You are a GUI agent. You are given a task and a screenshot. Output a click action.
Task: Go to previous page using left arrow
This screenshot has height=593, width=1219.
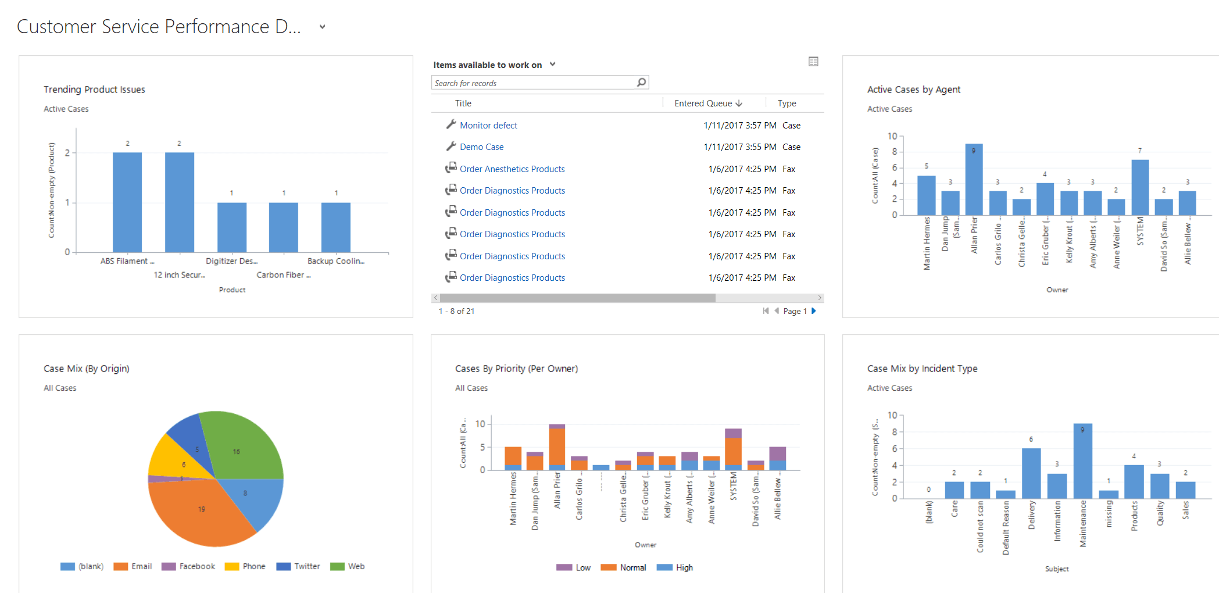coord(777,311)
